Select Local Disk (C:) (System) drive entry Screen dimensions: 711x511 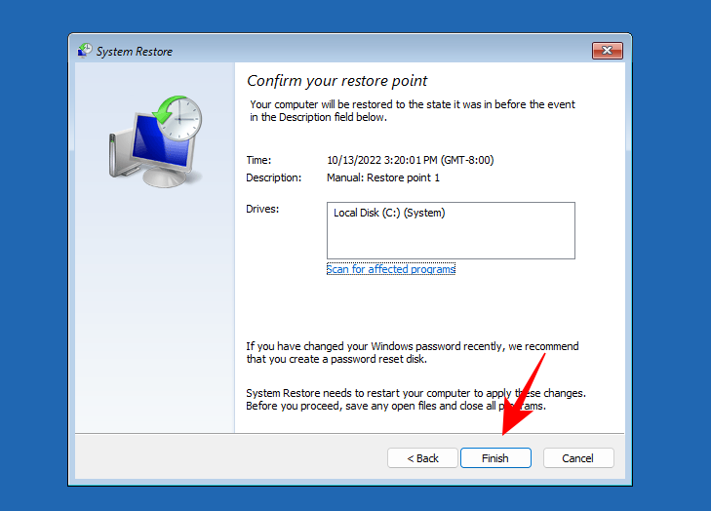click(x=389, y=213)
